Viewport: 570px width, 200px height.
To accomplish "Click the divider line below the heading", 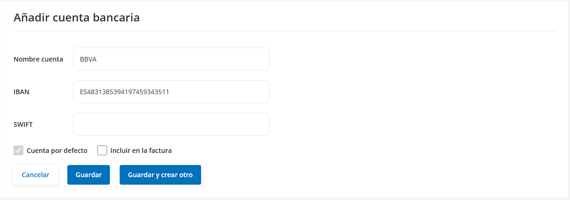I will (284, 31).
